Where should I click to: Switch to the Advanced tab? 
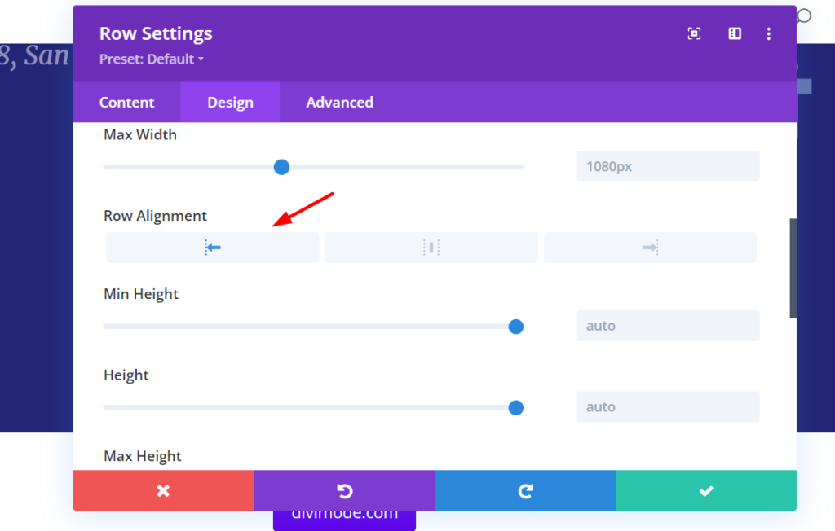[339, 103]
